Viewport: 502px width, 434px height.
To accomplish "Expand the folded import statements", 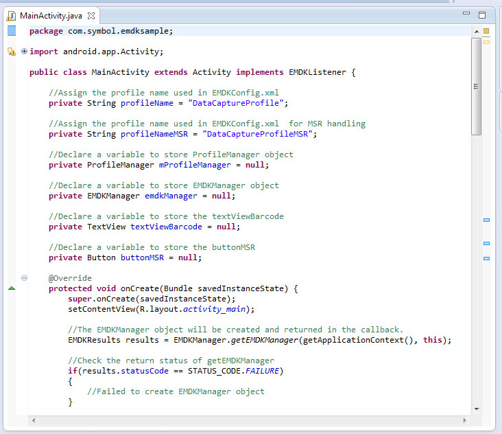I will pos(25,52).
